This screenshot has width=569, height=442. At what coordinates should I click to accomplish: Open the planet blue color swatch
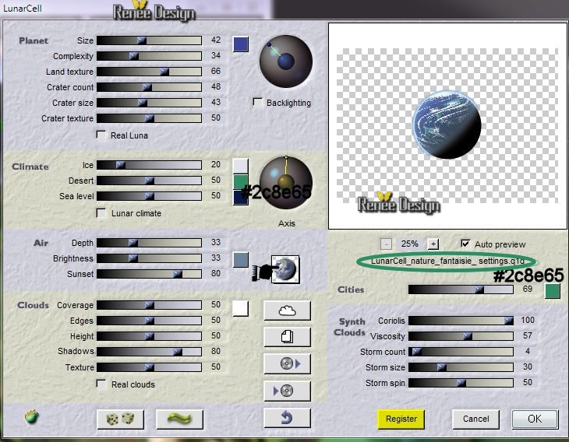pos(241,44)
